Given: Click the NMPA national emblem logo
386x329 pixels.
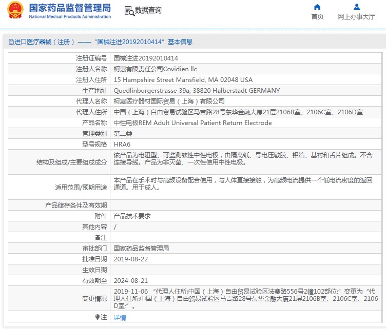Looking at the screenshot, I should point(15,11).
